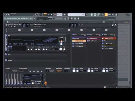Open the FL Studio piano roll icon
135x101 pixels.
pos(68,19)
